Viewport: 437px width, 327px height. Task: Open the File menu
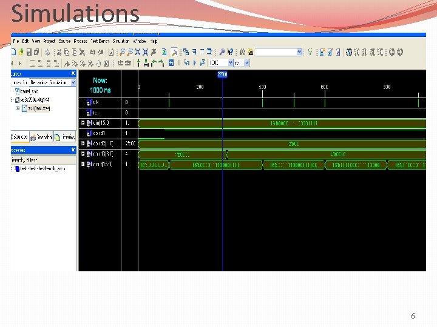point(16,41)
